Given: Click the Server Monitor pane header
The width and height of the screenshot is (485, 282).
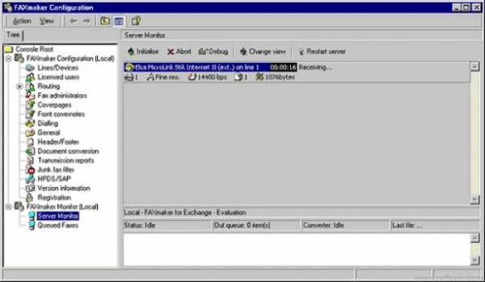Looking at the screenshot, I should (x=300, y=35).
